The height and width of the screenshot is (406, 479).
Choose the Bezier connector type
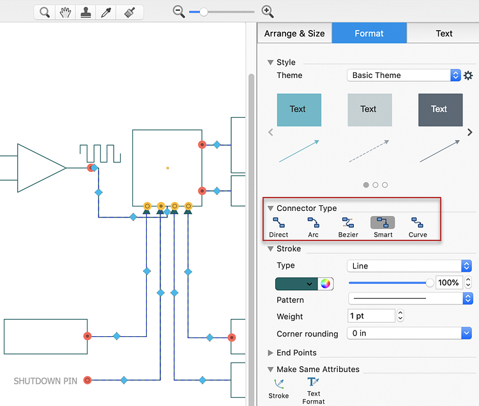click(347, 227)
